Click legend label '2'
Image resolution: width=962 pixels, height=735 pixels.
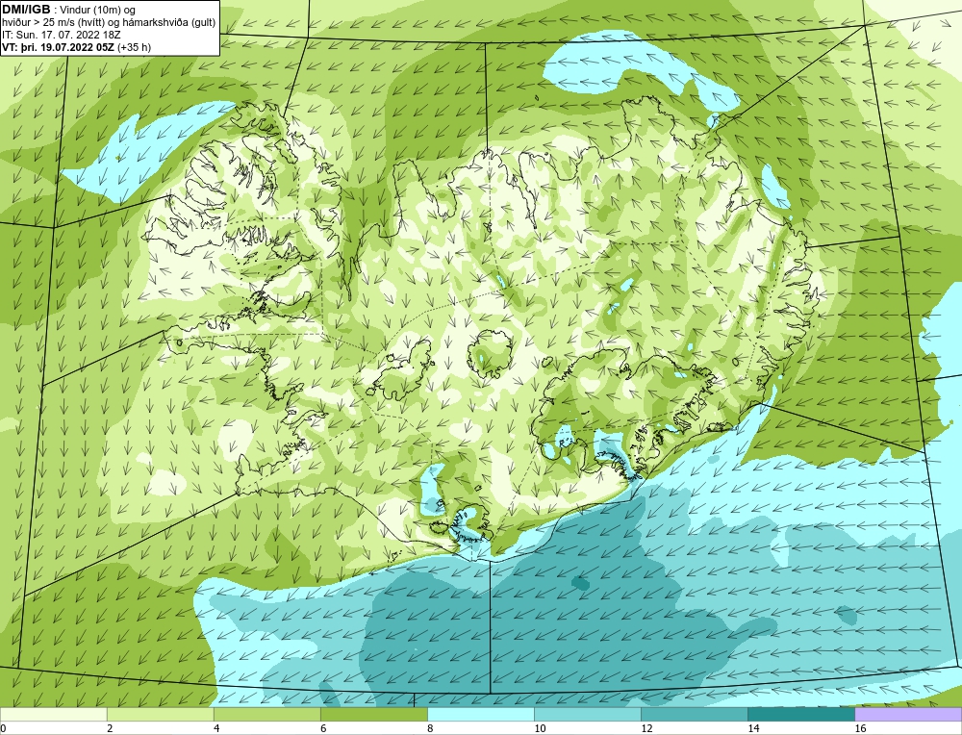[110, 728]
